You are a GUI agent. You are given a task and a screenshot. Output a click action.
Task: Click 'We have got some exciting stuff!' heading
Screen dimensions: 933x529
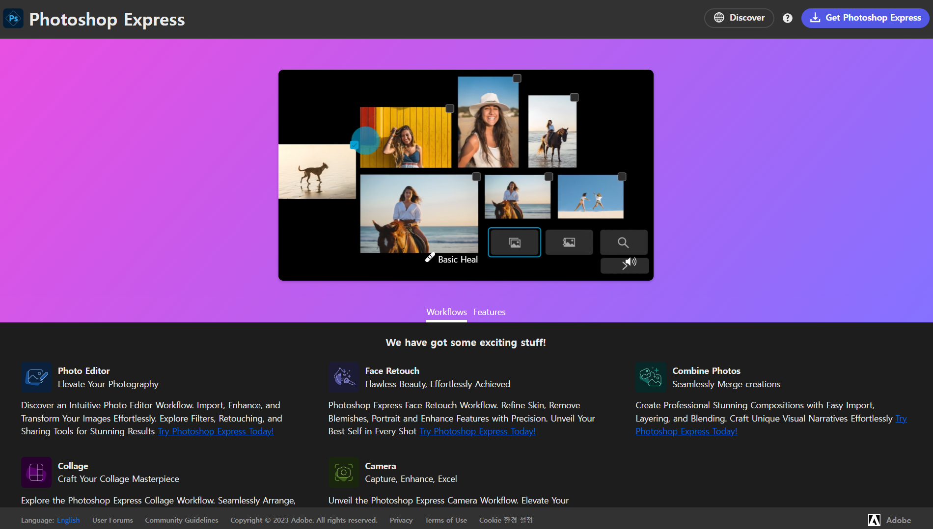(x=466, y=343)
